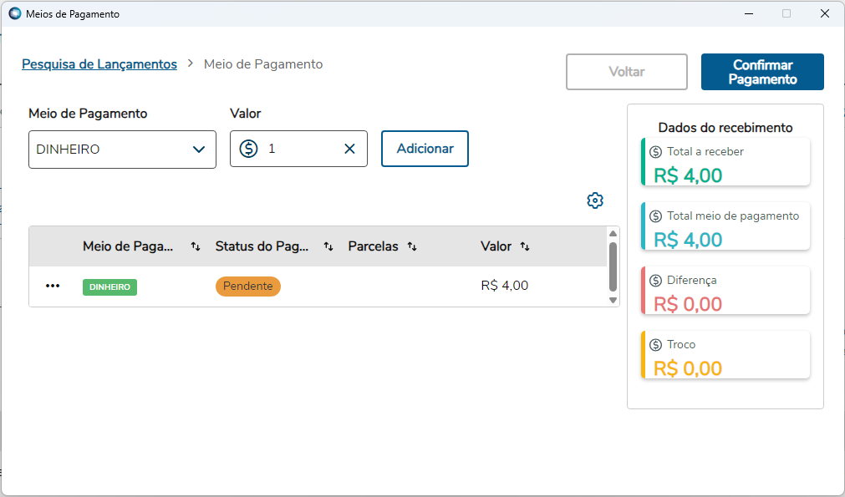Click the green DINHEIRO tag in row
The width and height of the screenshot is (845, 497).
click(109, 287)
